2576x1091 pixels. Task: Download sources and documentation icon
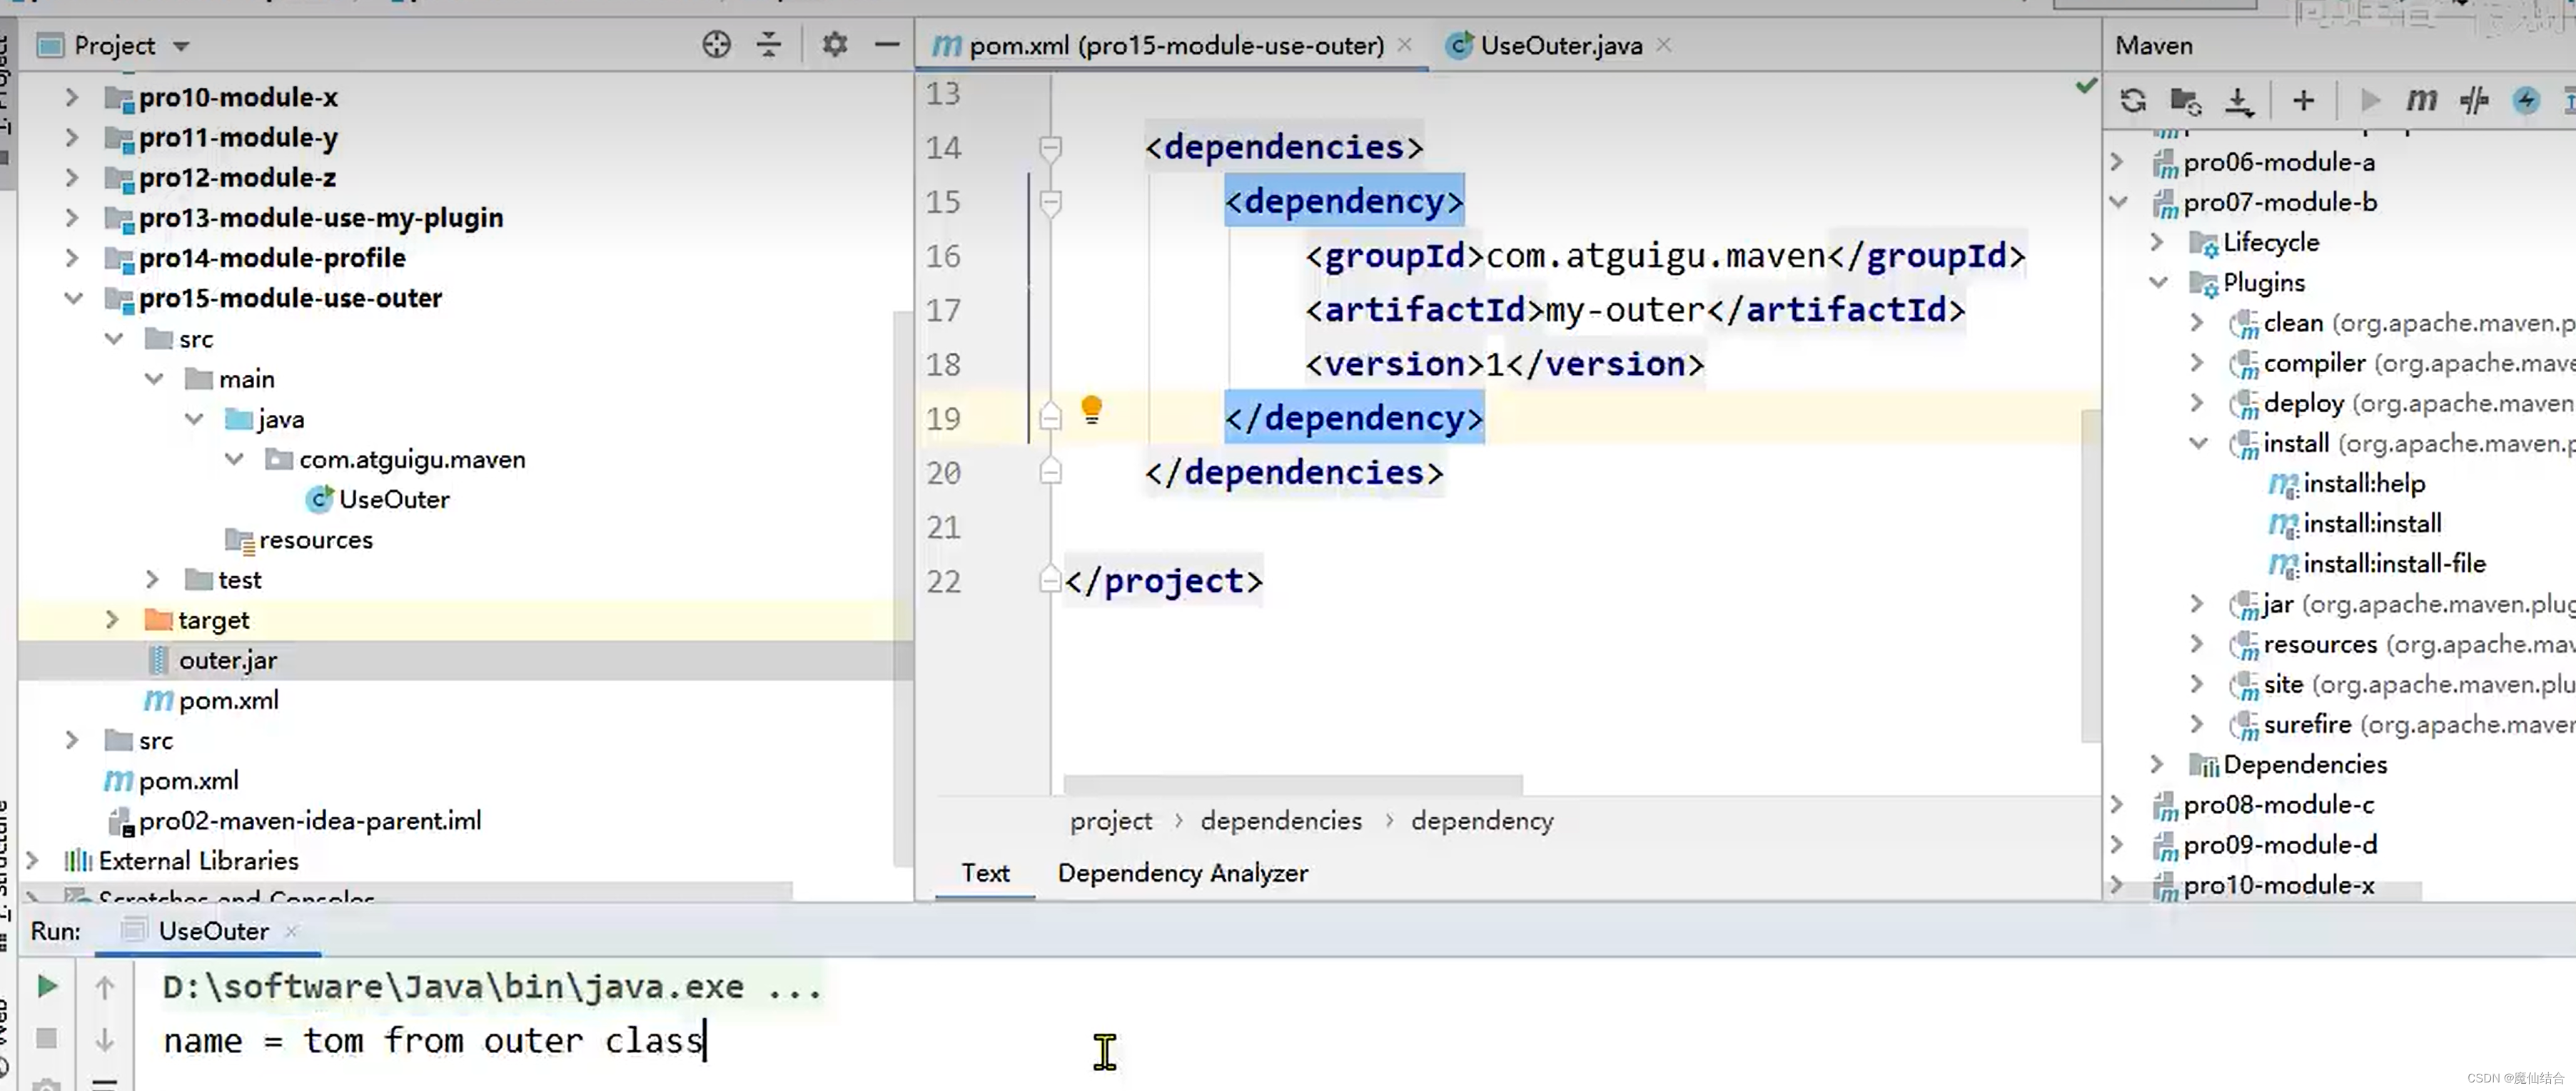click(2239, 101)
